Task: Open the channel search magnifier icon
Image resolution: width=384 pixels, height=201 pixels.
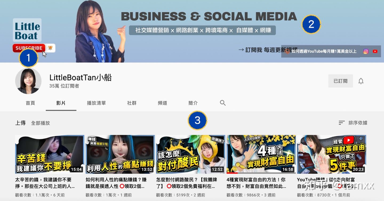Action: point(223,102)
